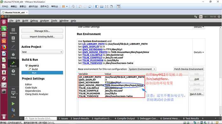222x124 pixels.
Task: Open the Active Project test dropdown
Action: (42, 52)
